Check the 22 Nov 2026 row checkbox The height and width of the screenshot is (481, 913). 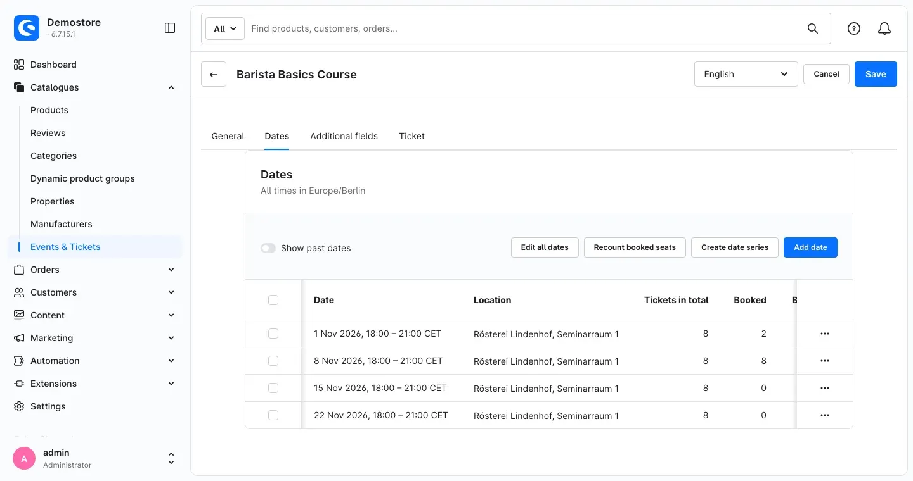(x=273, y=415)
